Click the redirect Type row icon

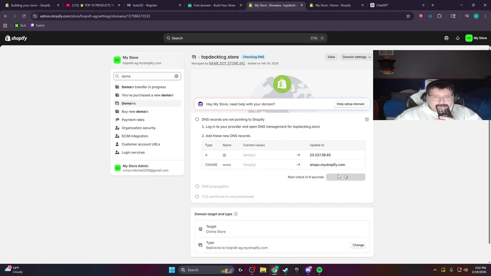click(x=200, y=245)
